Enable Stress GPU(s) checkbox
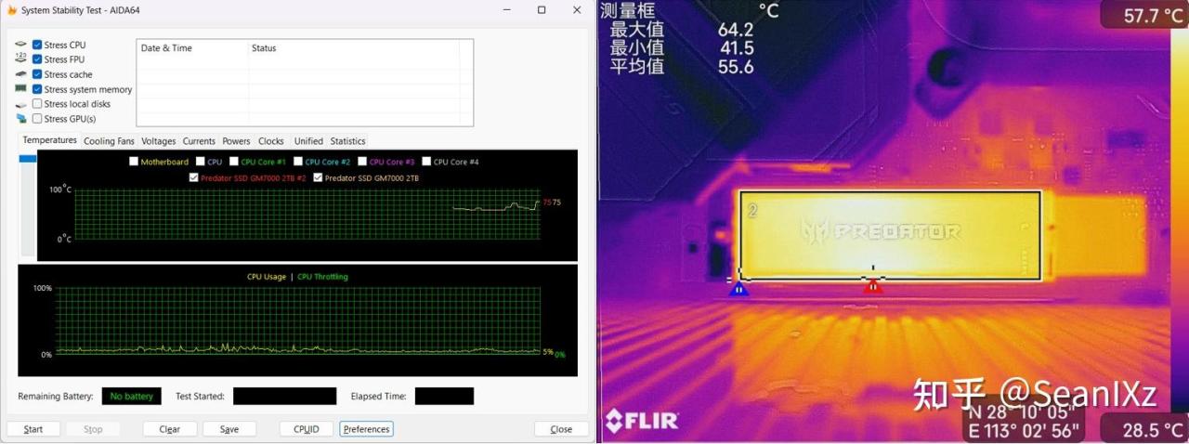The height and width of the screenshot is (444, 1189). point(37,119)
